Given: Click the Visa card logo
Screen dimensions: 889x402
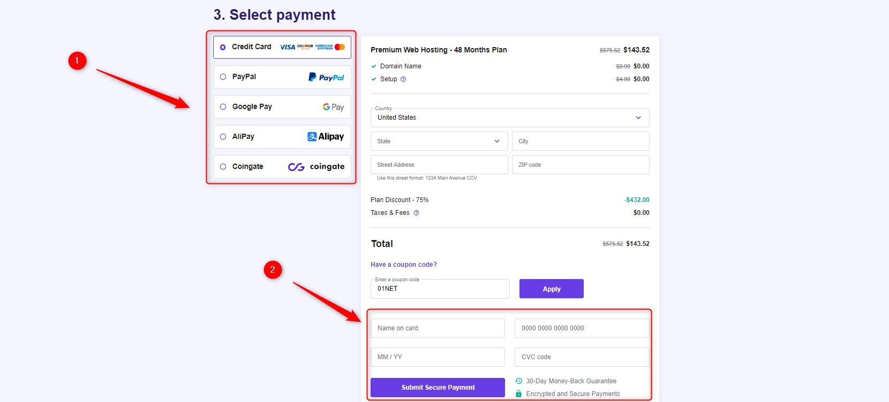Looking at the screenshot, I should coord(288,47).
